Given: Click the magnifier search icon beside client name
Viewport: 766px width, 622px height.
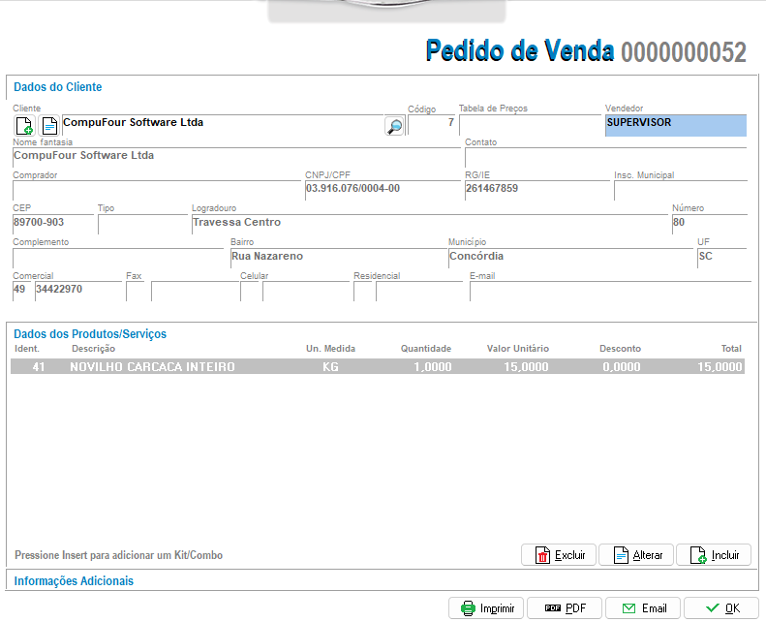Looking at the screenshot, I should [x=394, y=125].
